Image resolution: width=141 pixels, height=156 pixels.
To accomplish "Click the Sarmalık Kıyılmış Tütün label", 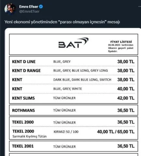I will click(x=30, y=136).
